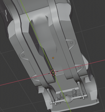Select the left coil spring on axle

(x=62, y=96)
